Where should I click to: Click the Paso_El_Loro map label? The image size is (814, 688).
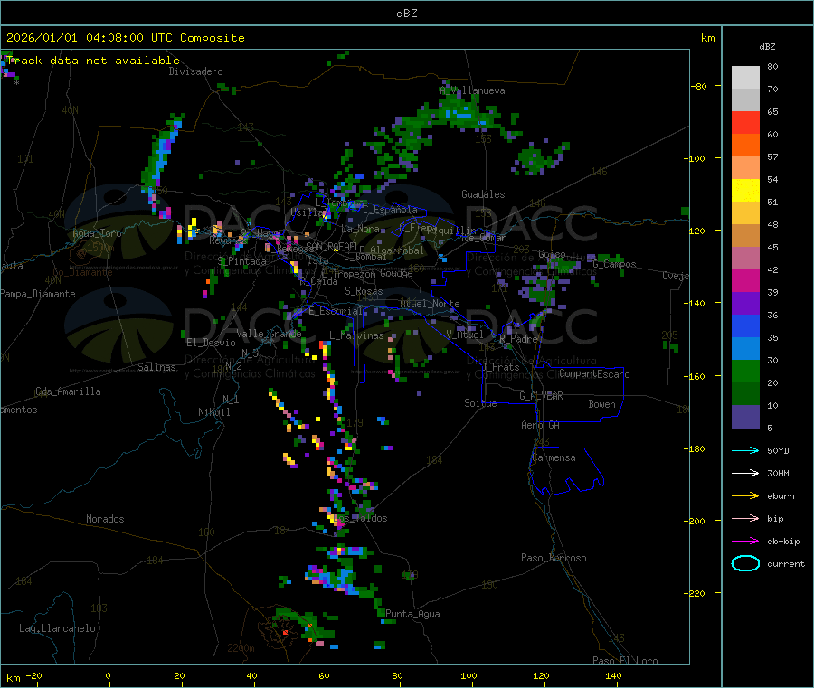pos(625,661)
